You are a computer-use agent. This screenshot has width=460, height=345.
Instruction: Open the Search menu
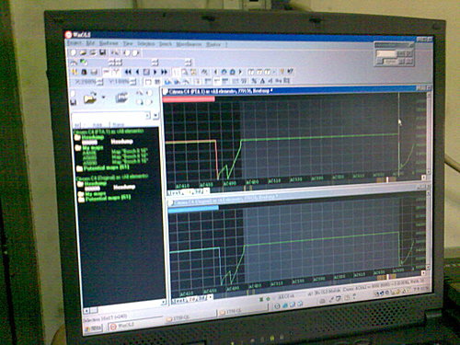pyautogui.click(x=166, y=44)
